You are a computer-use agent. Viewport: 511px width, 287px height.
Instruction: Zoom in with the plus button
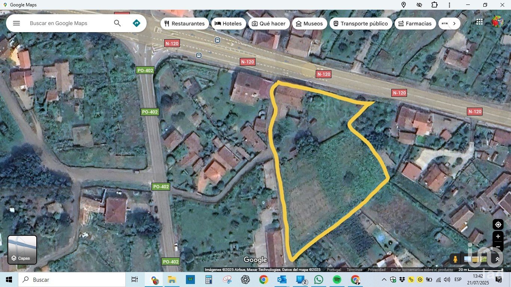click(x=498, y=237)
